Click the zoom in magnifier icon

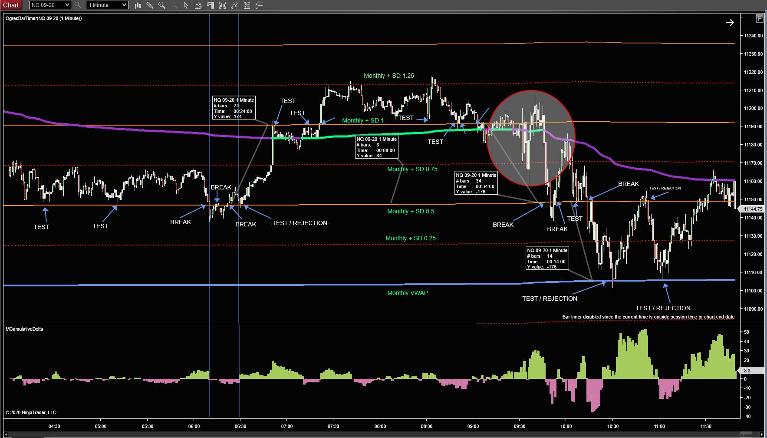162,5
